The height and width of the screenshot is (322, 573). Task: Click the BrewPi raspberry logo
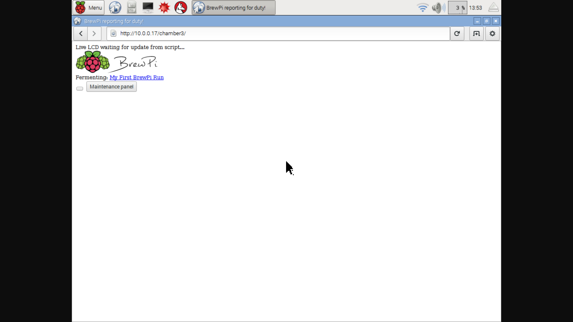click(116, 62)
